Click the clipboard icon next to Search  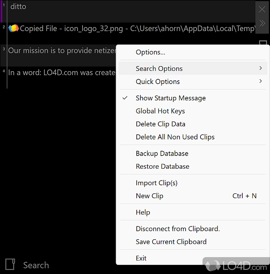click(x=10, y=265)
